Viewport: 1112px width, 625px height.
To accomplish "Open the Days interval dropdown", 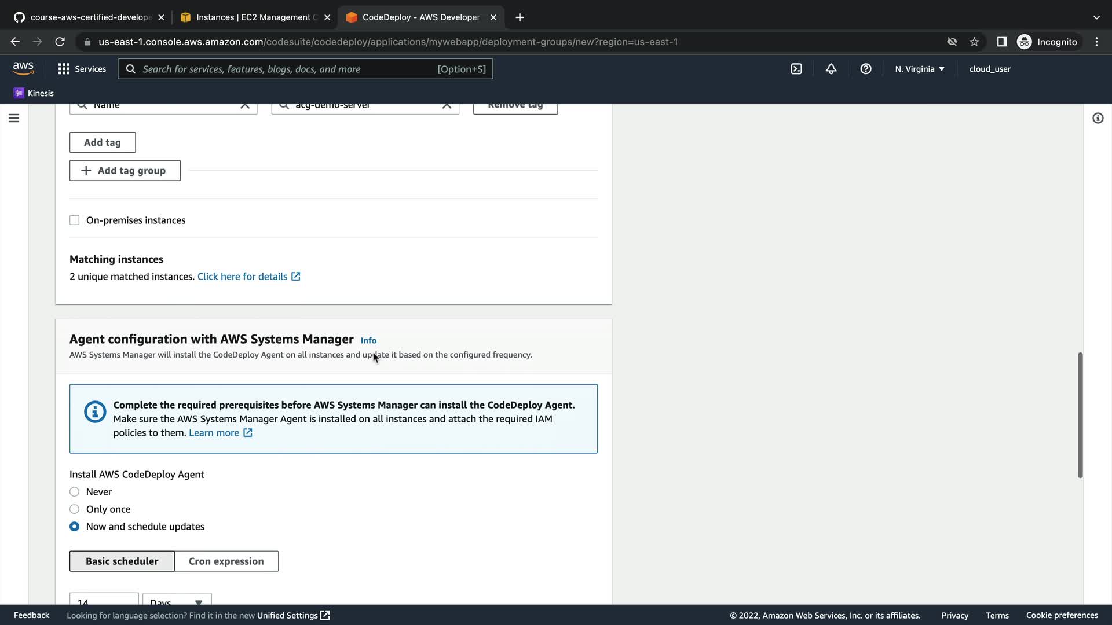I will tap(177, 600).
